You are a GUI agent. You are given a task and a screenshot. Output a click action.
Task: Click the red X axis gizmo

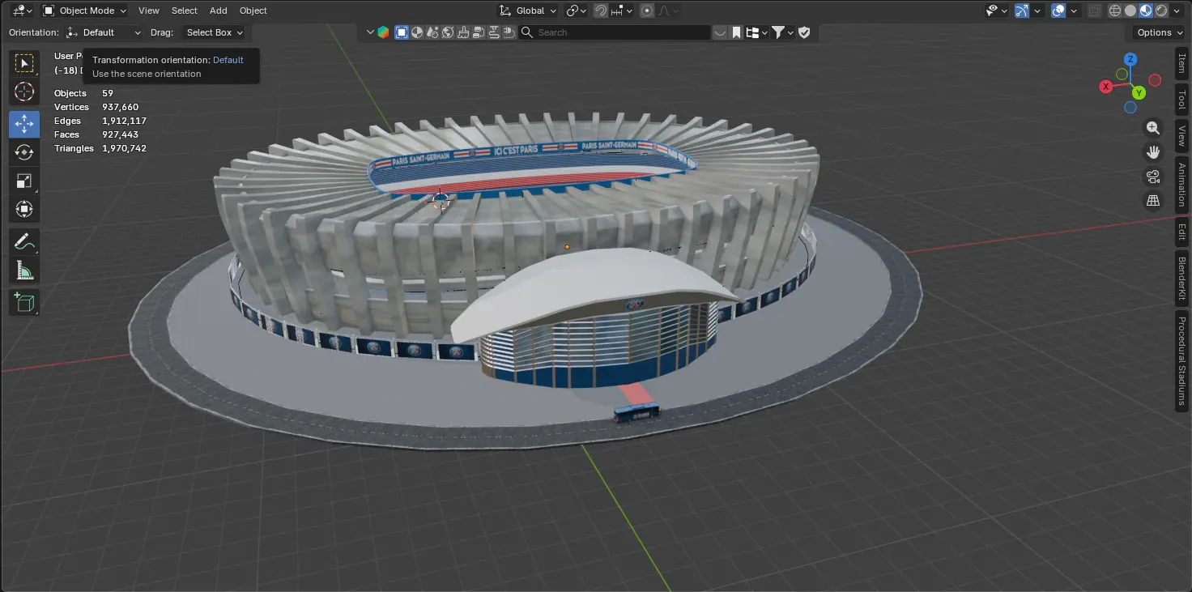pyautogui.click(x=1106, y=87)
